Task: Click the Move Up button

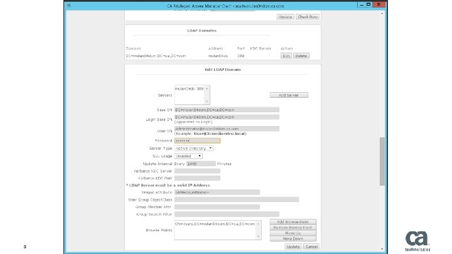Action: pos(293,233)
